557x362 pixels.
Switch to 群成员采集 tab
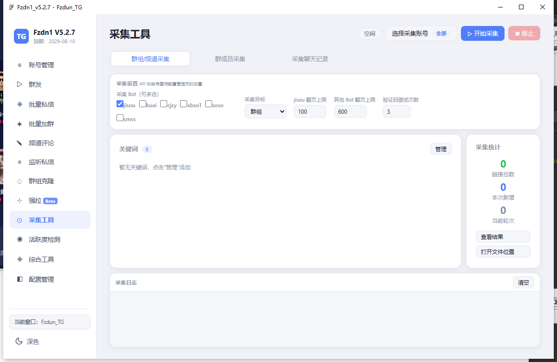pos(230,59)
